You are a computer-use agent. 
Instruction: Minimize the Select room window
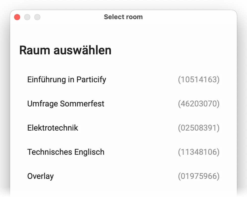point(27,17)
